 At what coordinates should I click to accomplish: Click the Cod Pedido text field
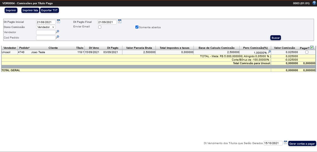point(46,38)
